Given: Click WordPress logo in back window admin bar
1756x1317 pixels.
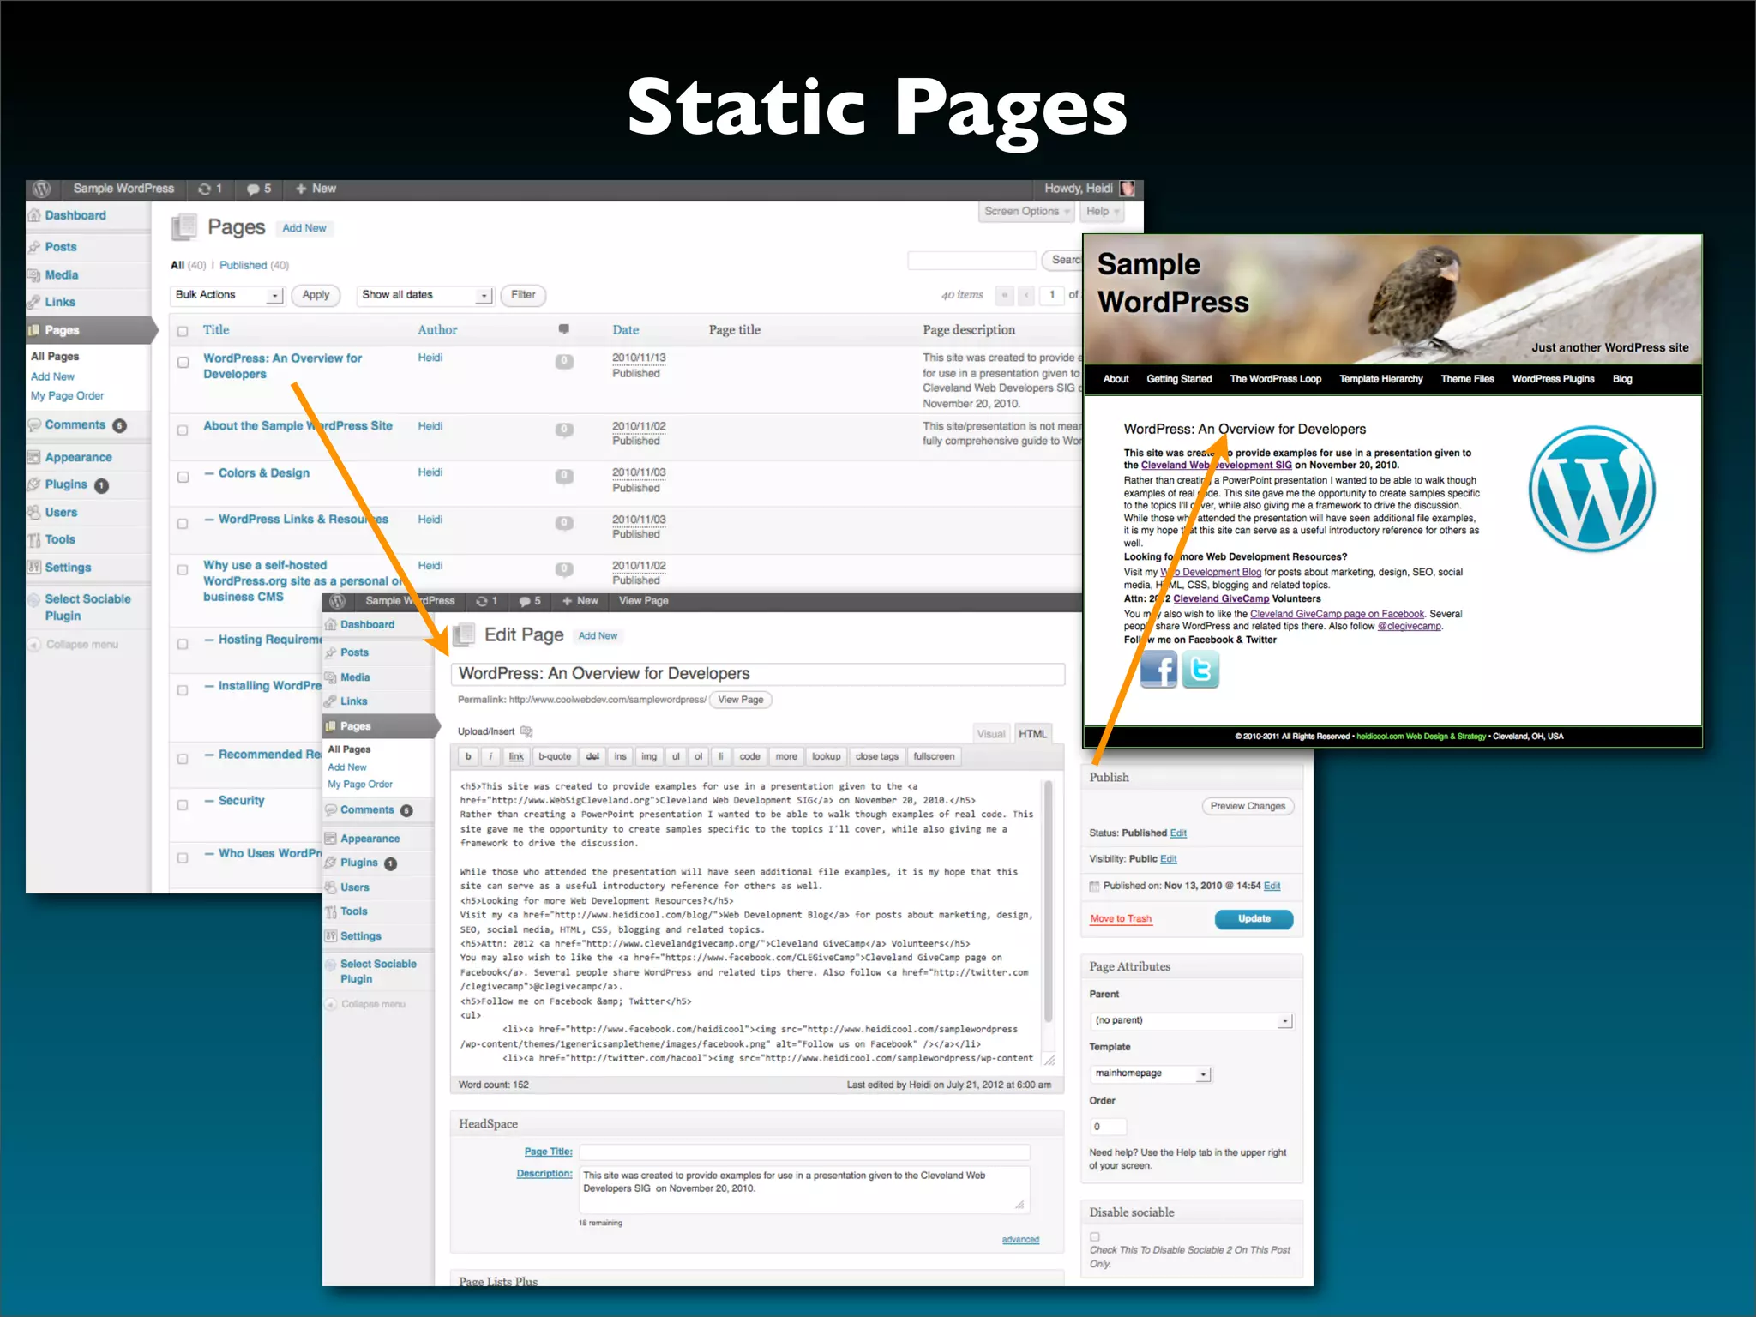Looking at the screenshot, I should pyautogui.click(x=41, y=189).
